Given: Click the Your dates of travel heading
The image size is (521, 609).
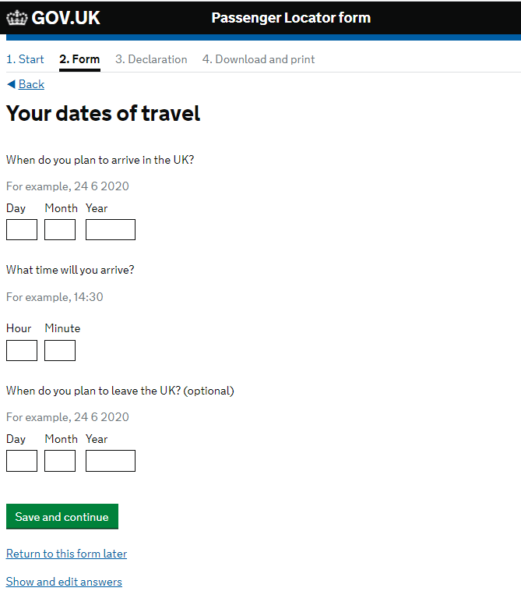Looking at the screenshot, I should pyautogui.click(x=104, y=114).
